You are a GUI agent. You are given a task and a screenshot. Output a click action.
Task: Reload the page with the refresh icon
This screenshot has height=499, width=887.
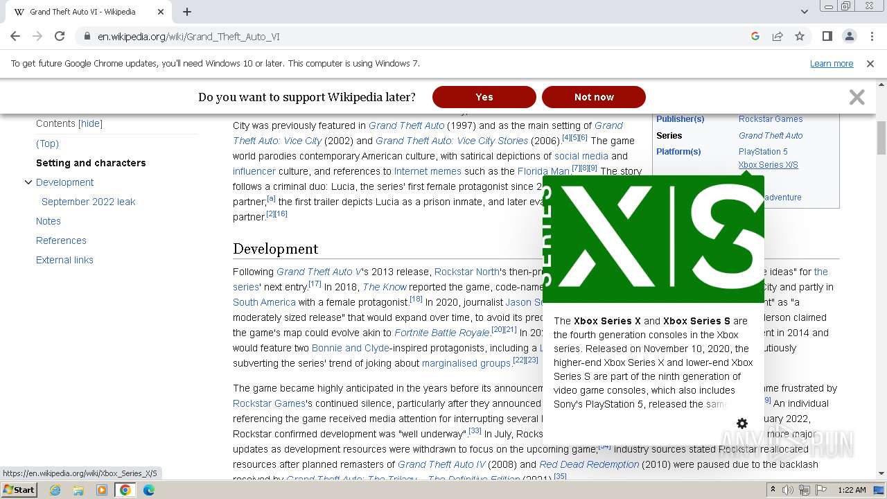point(60,36)
